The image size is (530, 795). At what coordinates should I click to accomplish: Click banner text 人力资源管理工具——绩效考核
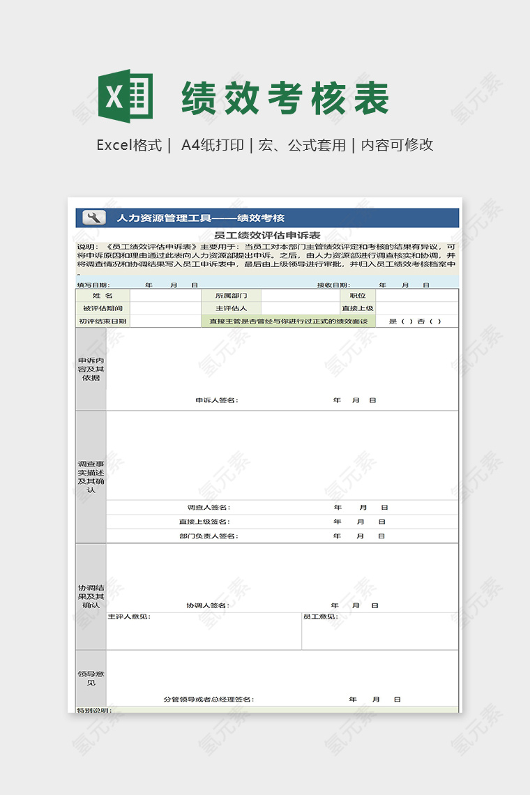[200, 218]
